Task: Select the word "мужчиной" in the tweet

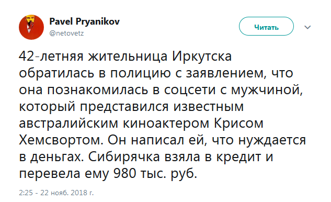Action: coord(267,90)
